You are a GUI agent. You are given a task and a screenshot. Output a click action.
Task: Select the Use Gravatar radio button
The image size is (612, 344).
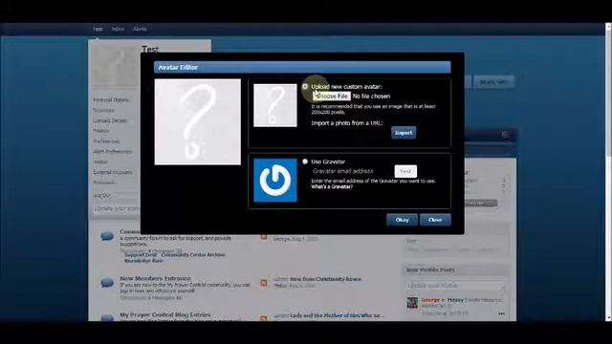click(x=305, y=161)
